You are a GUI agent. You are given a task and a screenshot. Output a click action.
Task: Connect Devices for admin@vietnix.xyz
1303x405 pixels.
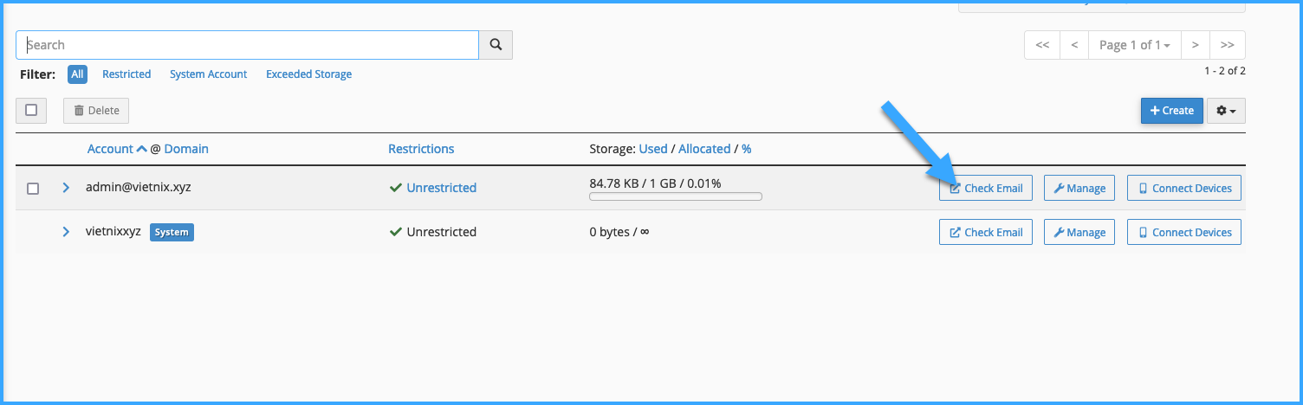click(x=1184, y=188)
